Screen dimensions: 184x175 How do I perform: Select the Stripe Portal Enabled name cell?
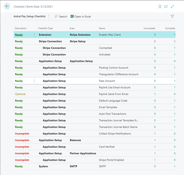(x=111, y=160)
